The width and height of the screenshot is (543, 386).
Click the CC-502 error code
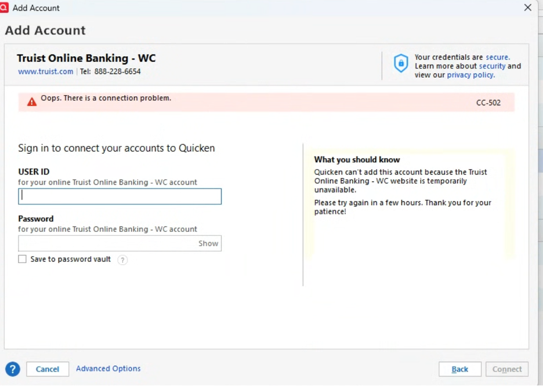[x=488, y=103]
